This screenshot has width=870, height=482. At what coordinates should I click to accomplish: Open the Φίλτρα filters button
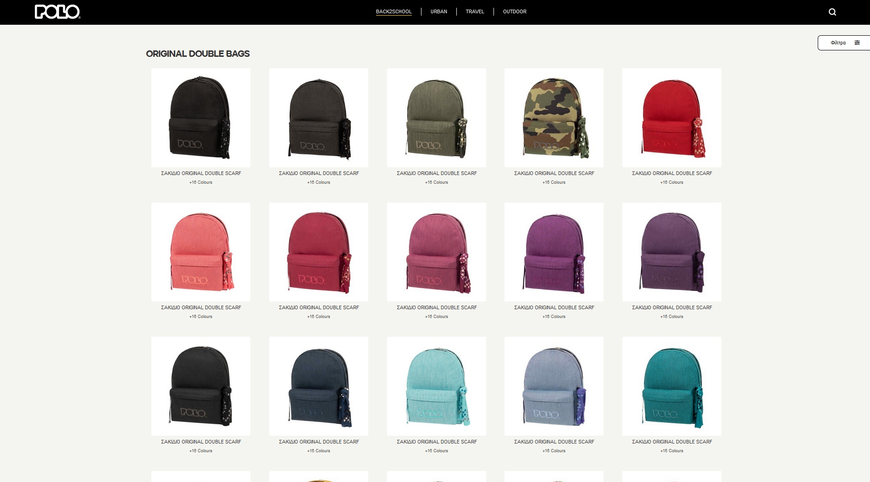844,43
